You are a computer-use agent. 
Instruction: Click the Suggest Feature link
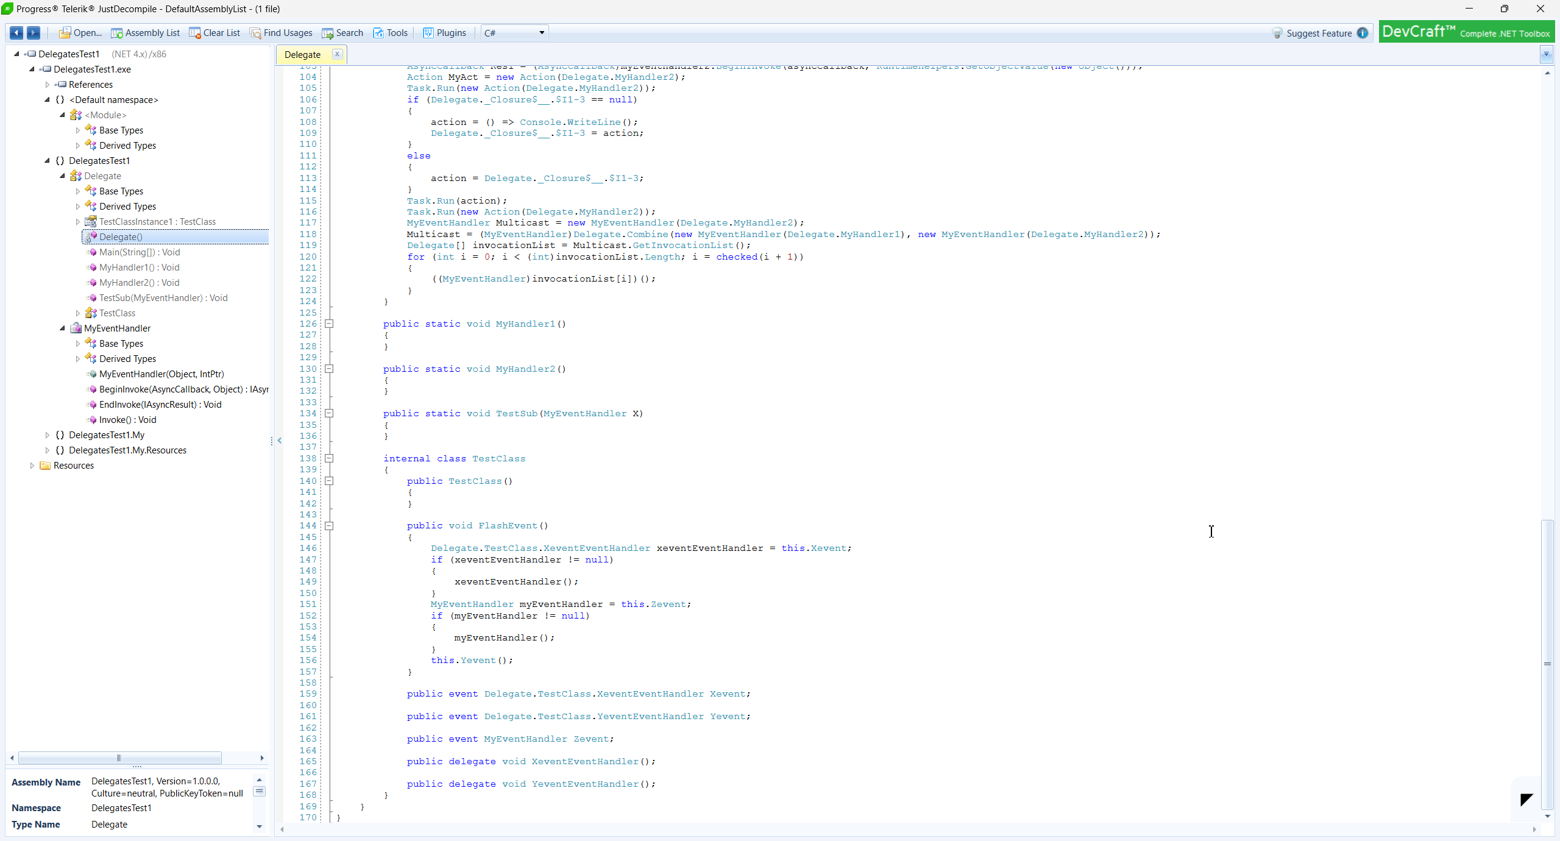point(1319,34)
